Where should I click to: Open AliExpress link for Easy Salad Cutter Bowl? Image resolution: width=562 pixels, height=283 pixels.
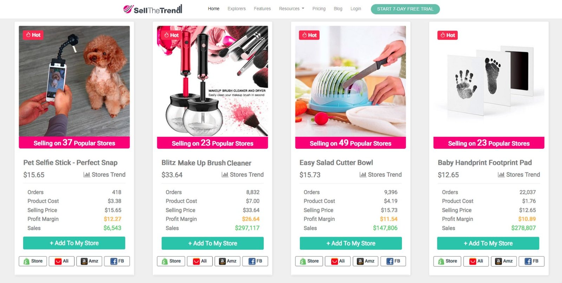point(338,261)
